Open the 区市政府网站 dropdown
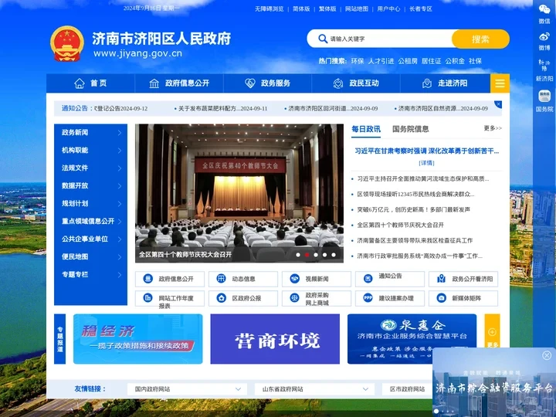The height and width of the screenshot is (417, 556). 407,389
